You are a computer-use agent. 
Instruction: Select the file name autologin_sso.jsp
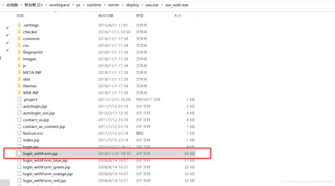coord(39,113)
